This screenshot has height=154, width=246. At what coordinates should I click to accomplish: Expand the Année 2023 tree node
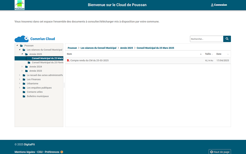[x=22, y=71]
